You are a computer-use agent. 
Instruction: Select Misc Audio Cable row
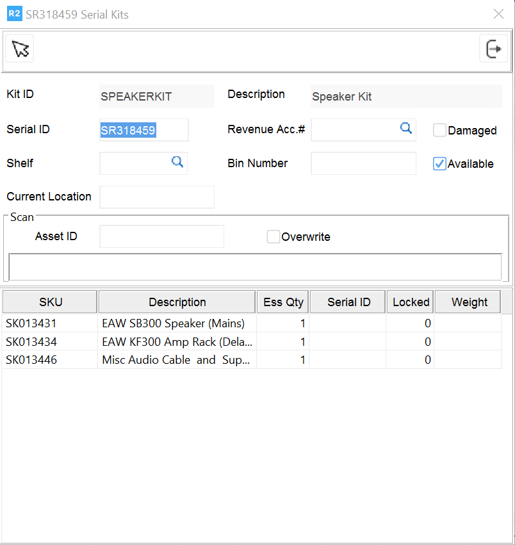173,360
